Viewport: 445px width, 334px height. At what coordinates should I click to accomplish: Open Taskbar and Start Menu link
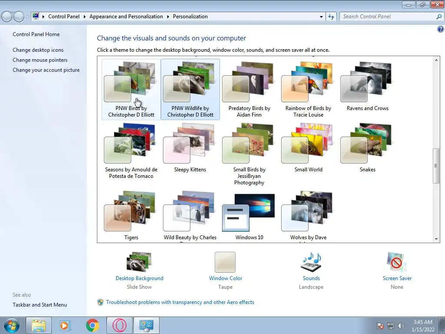[x=40, y=305]
